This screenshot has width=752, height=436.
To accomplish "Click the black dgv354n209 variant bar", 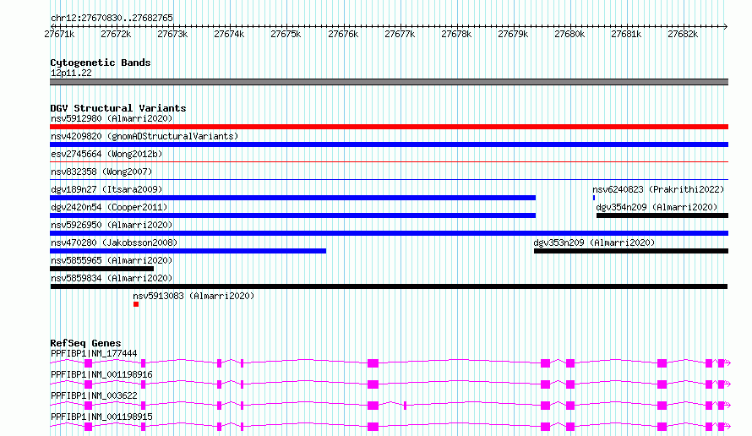I will pos(662,215).
